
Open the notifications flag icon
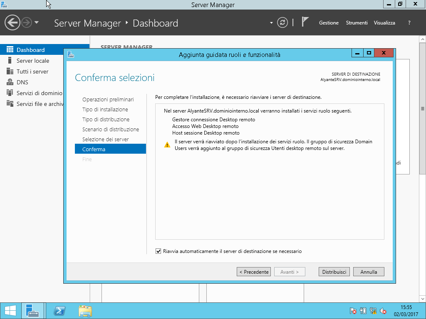click(x=305, y=22)
